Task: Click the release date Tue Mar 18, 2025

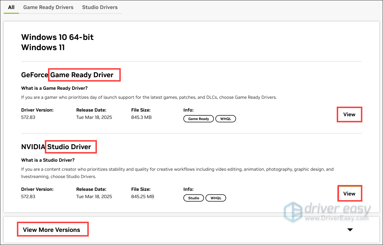Action: tap(94, 117)
